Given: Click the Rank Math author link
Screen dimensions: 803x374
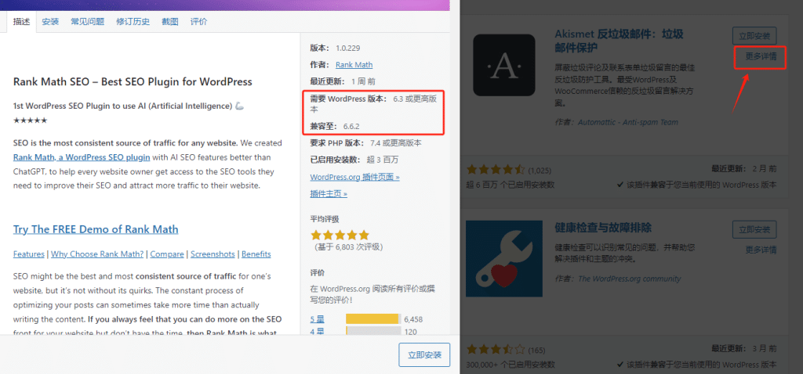Looking at the screenshot, I should 354,65.
